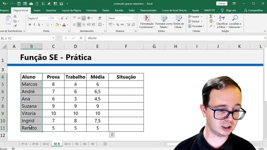
Task: Cut selection with scissors icon
Action: point(15,17)
